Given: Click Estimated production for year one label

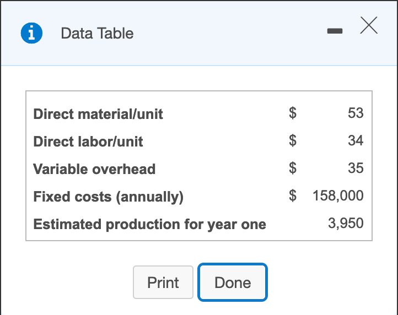Looking at the screenshot, I should (x=149, y=224).
